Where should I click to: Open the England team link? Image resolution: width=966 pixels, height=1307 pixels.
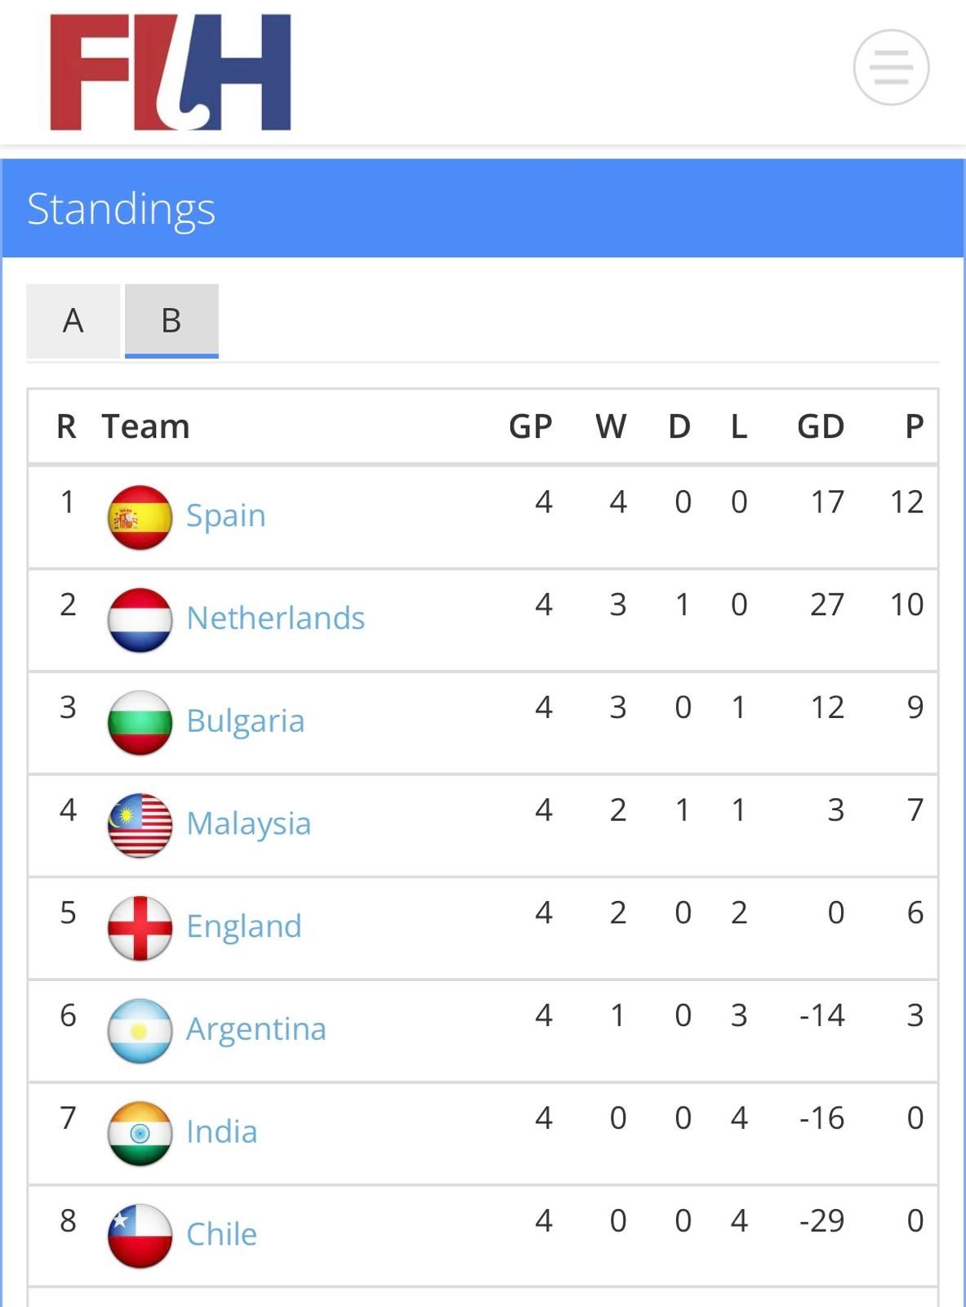pos(244,926)
